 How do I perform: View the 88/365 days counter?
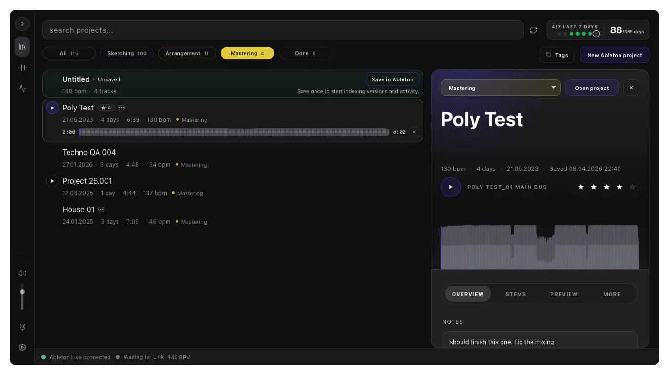pos(627,30)
